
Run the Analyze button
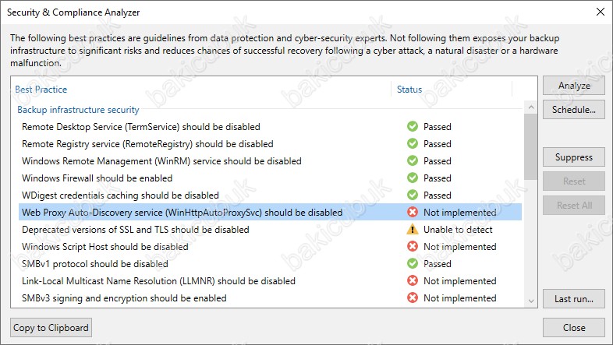click(573, 86)
